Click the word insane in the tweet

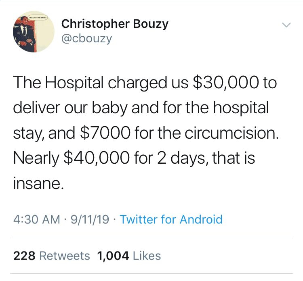tap(38, 184)
